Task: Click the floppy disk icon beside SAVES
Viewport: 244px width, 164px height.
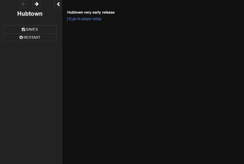Action: 23,29
